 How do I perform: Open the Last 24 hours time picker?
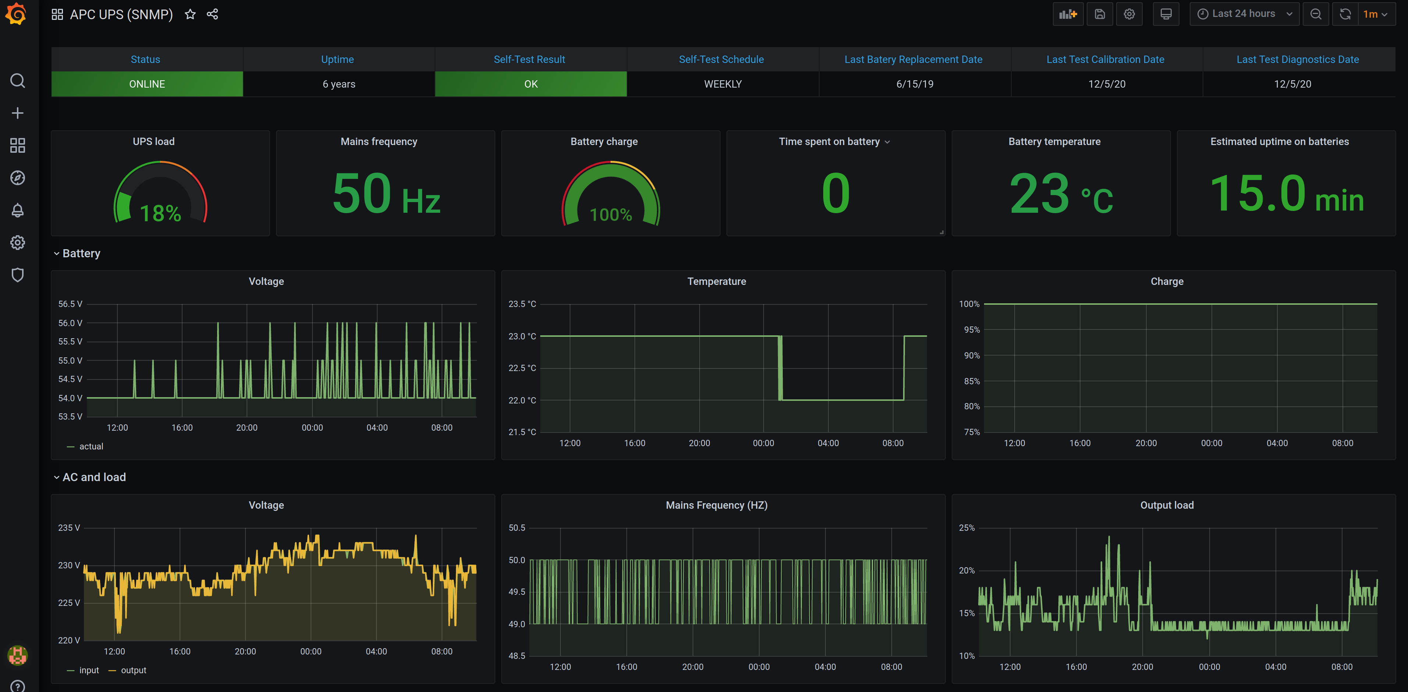[1244, 14]
